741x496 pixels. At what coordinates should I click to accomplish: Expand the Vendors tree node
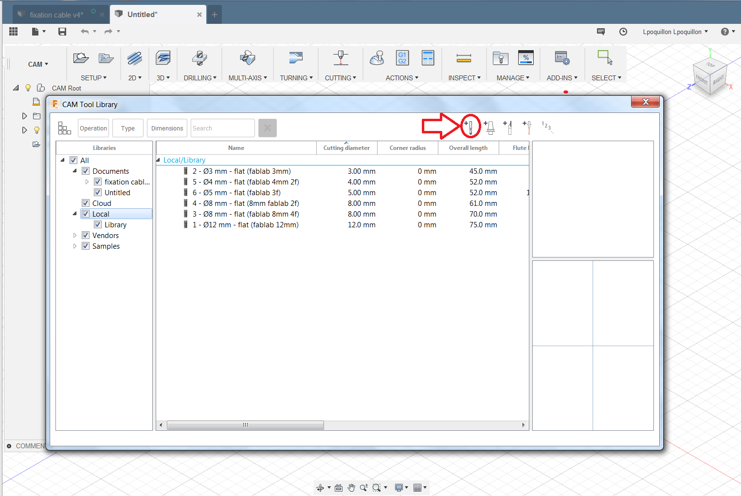(75, 236)
